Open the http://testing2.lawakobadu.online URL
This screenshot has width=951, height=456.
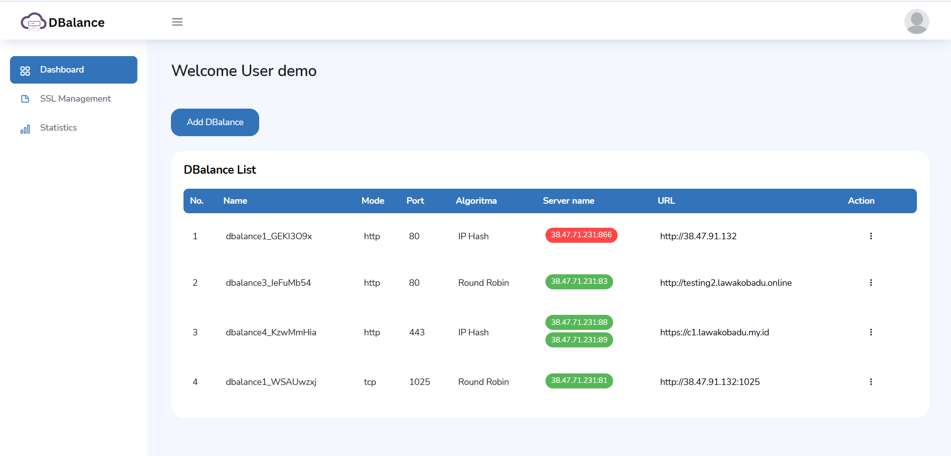[x=725, y=283]
